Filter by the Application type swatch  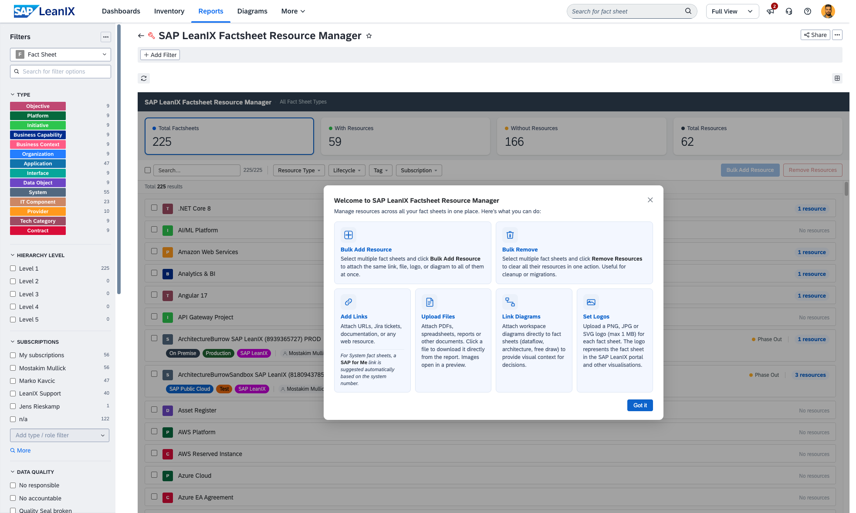tap(38, 164)
